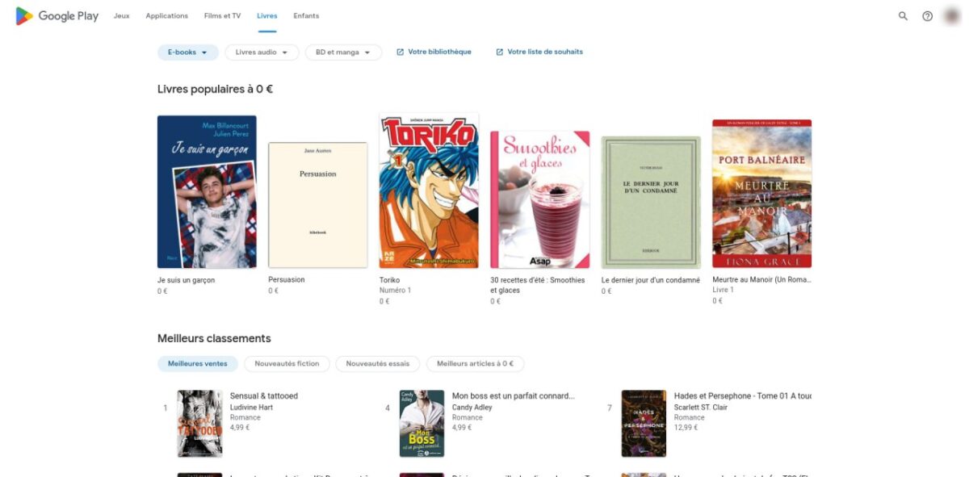Click the Google Play logo

coord(57,16)
